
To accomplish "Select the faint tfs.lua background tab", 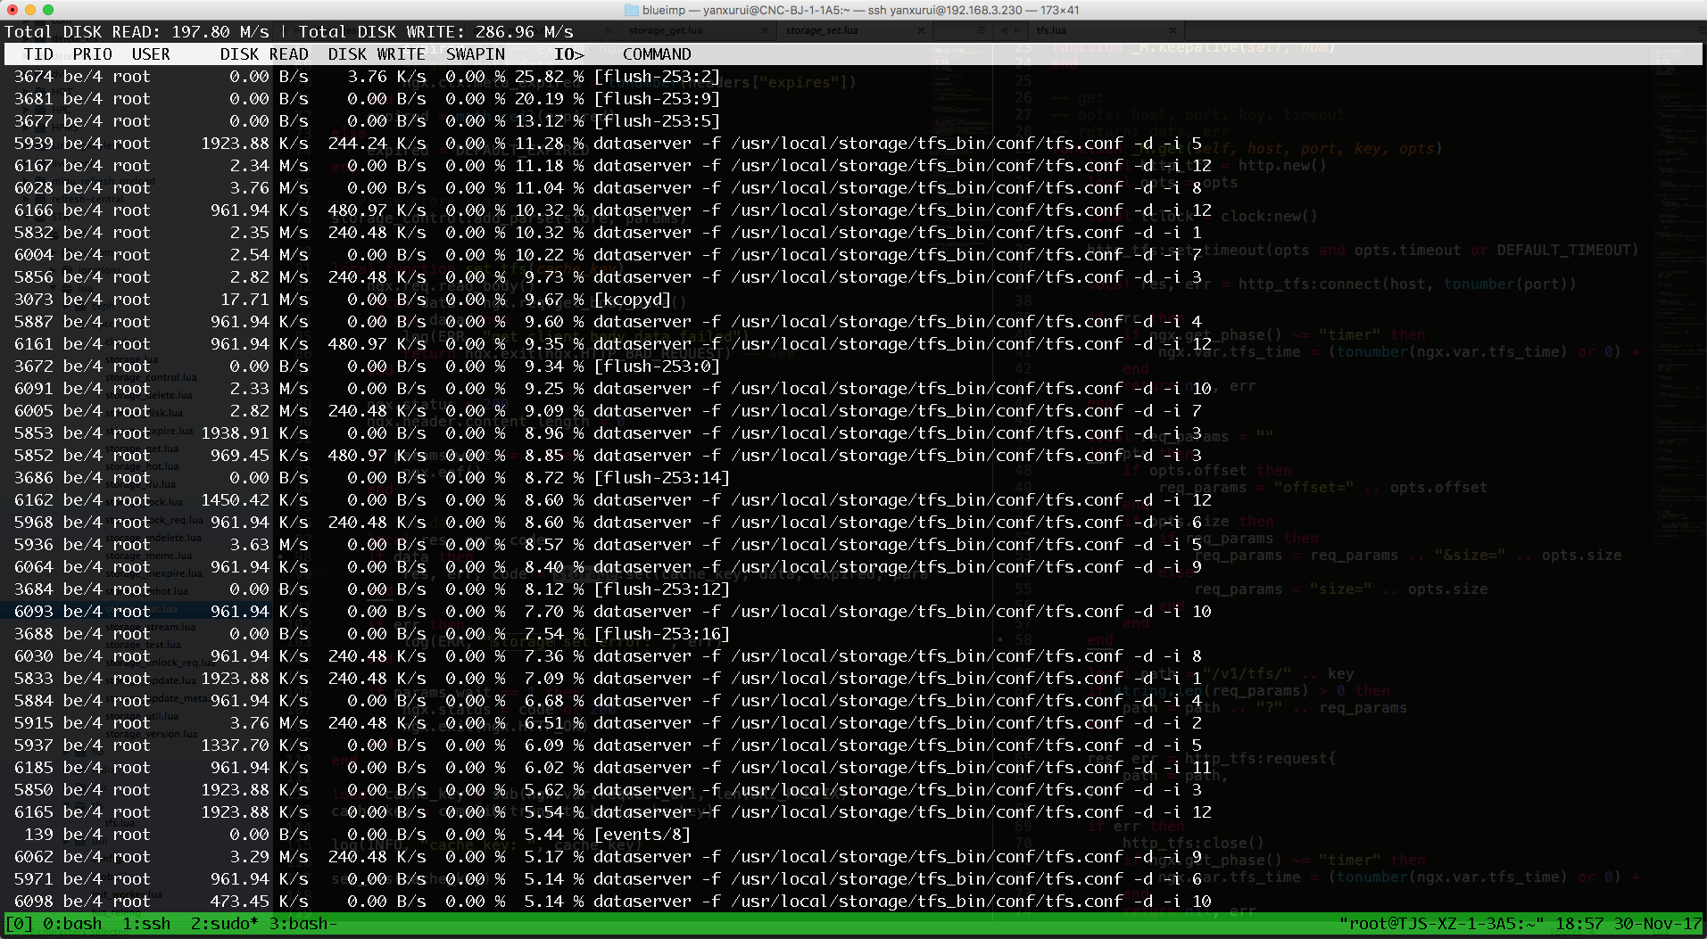I will tap(1051, 30).
